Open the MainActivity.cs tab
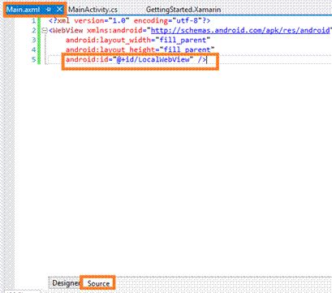The height and width of the screenshot is (293, 332). coord(93,10)
